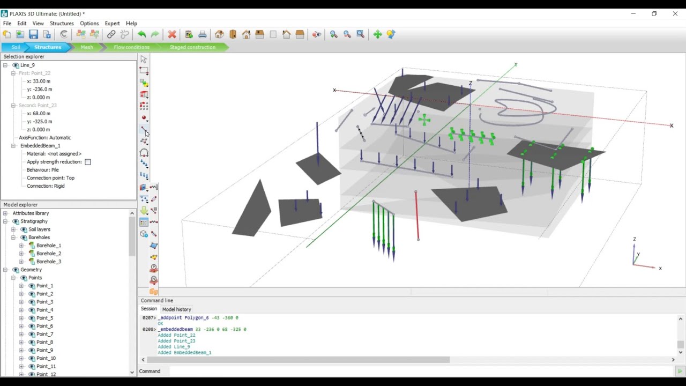Image resolution: width=686 pixels, height=386 pixels.
Task: Toggle visibility eye of Line_9
Action: coord(16,65)
